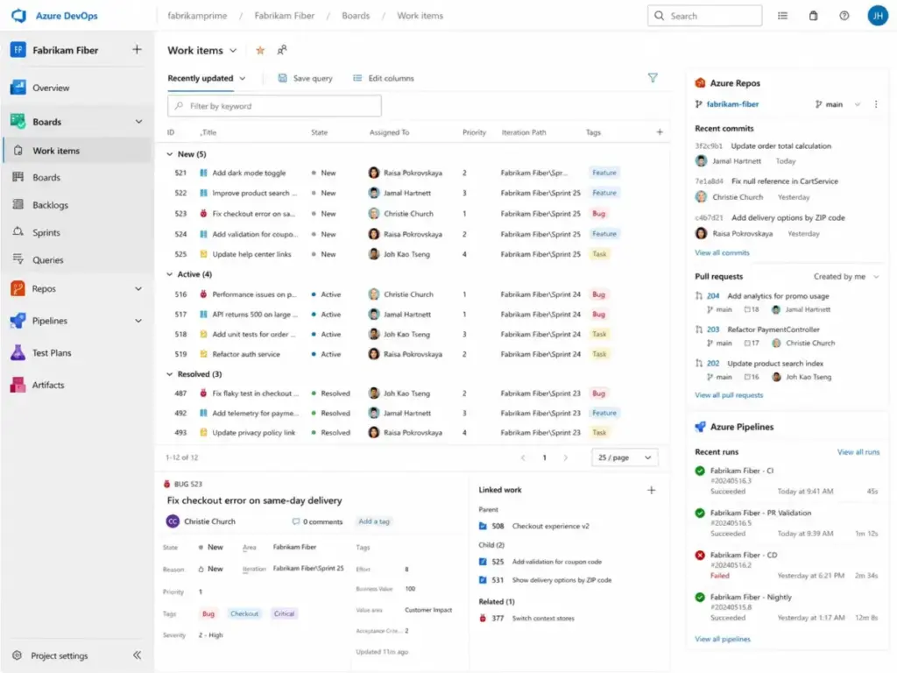Screen dimensions: 897x673
Task: Click 0 comments in detail pane
Action: tap(317, 521)
